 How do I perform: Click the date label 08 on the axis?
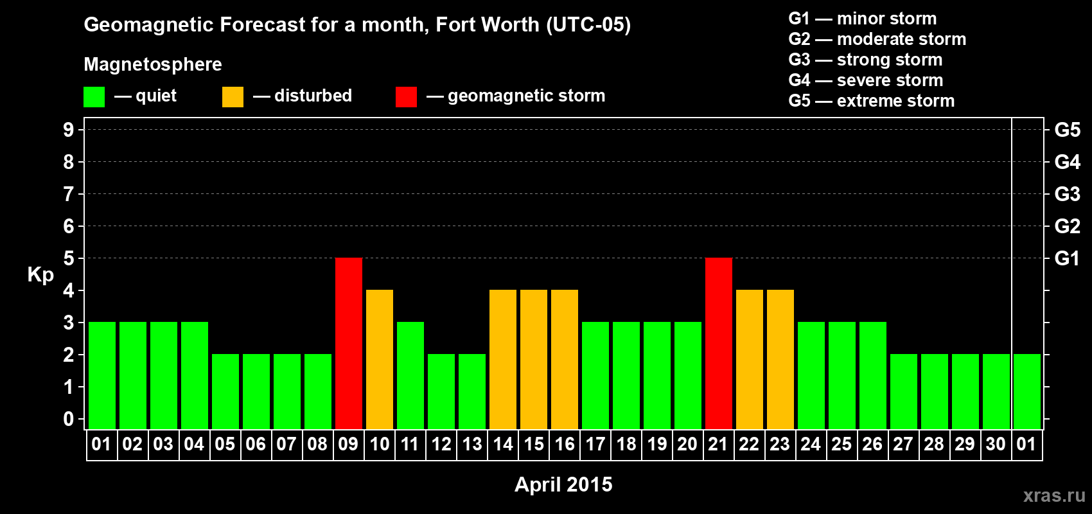tap(317, 445)
